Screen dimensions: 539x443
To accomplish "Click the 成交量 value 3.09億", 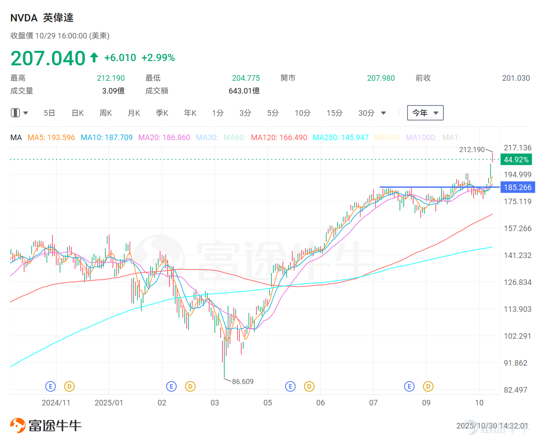I will point(114,91).
